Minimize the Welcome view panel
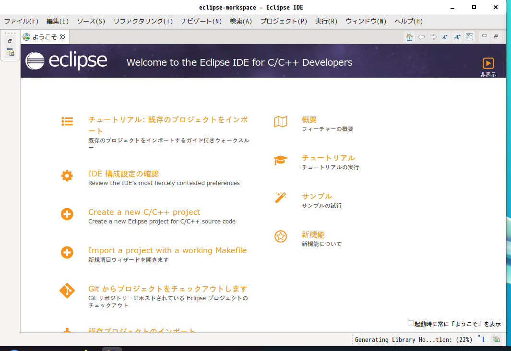The height and width of the screenshot is (351, 511). pyautogui.click(x=485, y=36)
